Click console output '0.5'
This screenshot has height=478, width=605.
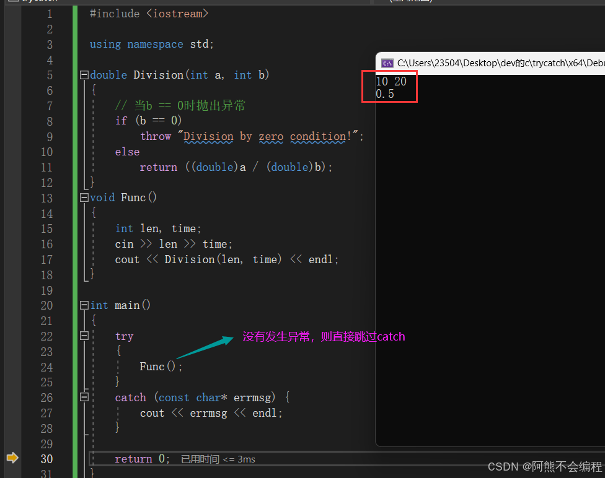coord(385,94)
